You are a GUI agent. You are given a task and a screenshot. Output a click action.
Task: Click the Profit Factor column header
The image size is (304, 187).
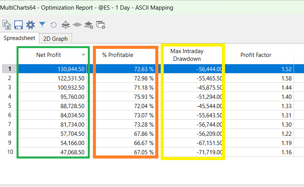click(x=256, y=55)
